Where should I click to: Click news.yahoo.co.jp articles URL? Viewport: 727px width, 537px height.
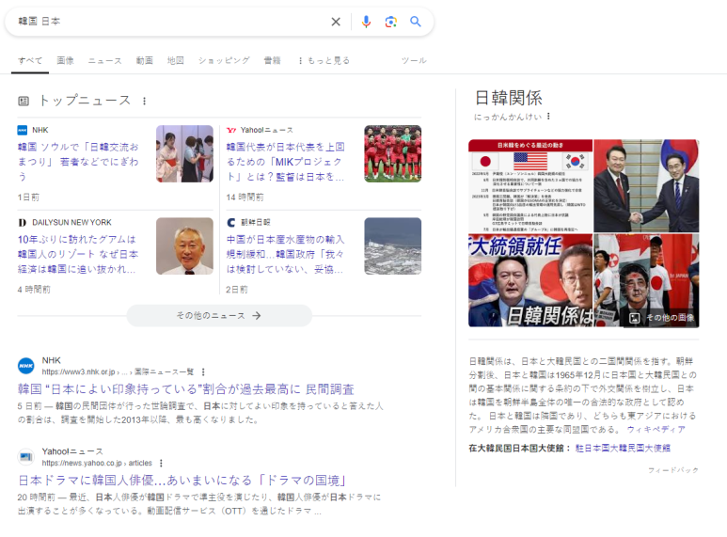[97, 463]
